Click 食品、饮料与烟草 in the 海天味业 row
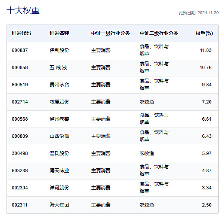 154,170
